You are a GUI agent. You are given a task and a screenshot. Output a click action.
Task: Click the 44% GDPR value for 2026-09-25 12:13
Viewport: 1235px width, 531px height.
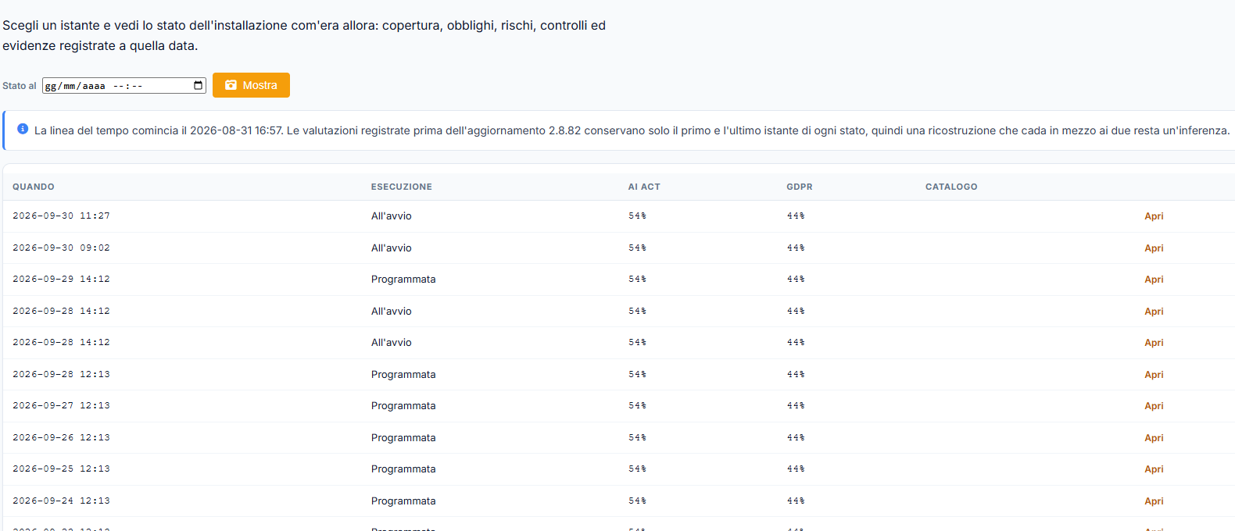(796, 469)
